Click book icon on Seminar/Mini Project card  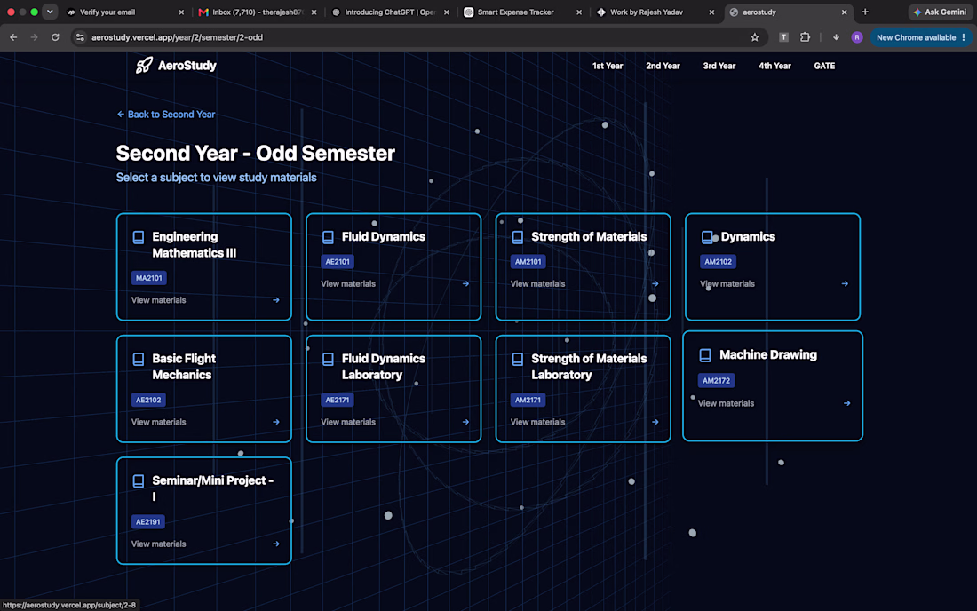[x=139, y=481]
